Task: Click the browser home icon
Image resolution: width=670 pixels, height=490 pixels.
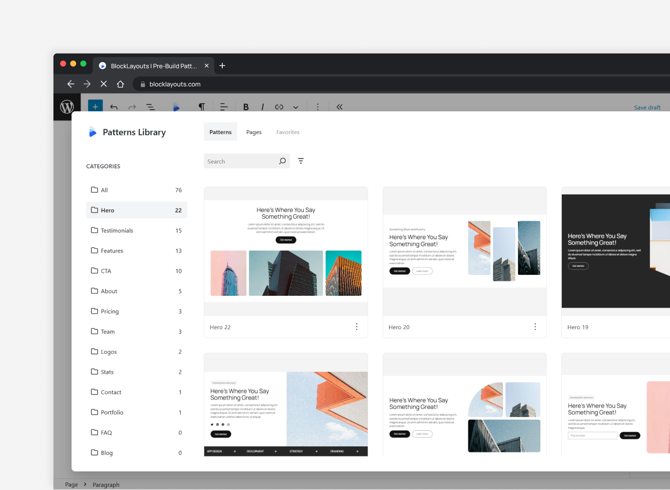Action: 120,84
